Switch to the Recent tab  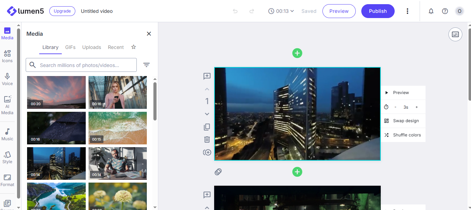pos(116,48)
